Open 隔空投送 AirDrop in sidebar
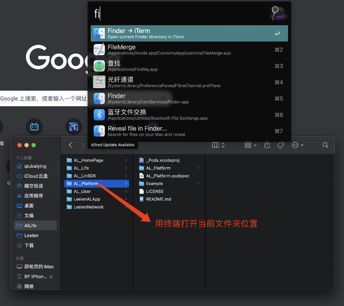This screenshot has height=306, width=344. coord(35,186)
